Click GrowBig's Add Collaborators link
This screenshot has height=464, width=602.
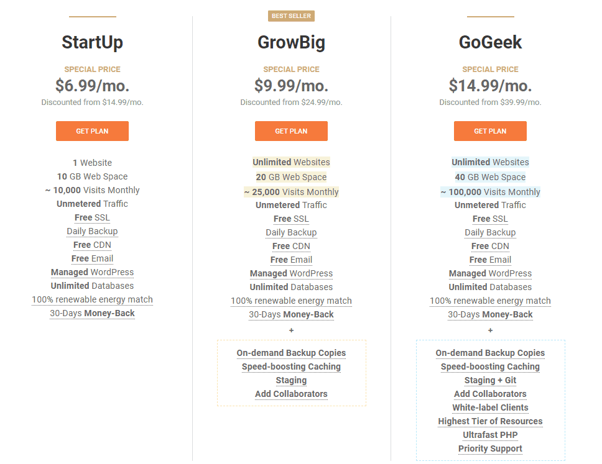[291, 394]
